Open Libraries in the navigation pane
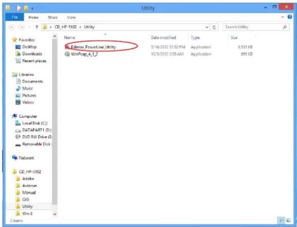297x227 pixels. point(26,74)
